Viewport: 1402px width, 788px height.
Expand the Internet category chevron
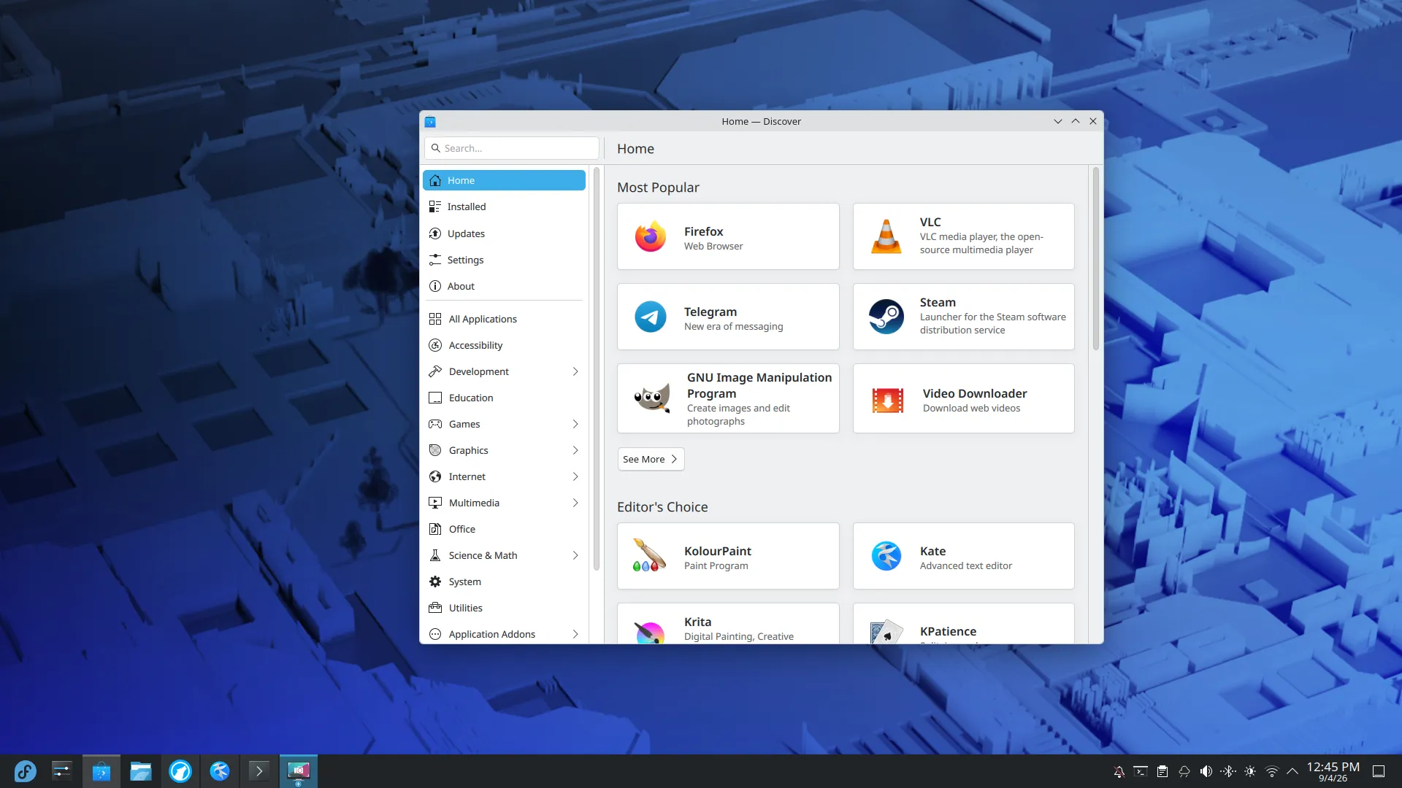pyautogui.click(x=575, y=476)
